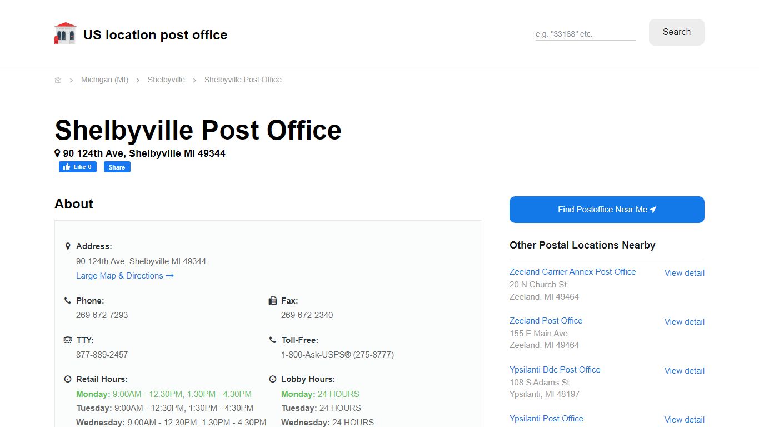Go to the Michigan (MI) breadcrumb
Image resolution: width=759 pixels, height=427 pixels.
coord(104,80)
